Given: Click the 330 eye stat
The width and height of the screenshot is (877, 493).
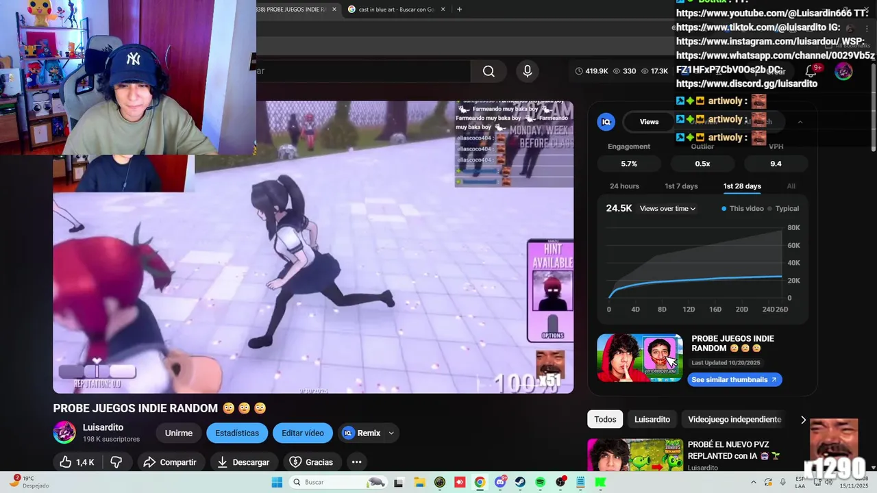Looking at the screenshot, I should [x=624, y=71].
